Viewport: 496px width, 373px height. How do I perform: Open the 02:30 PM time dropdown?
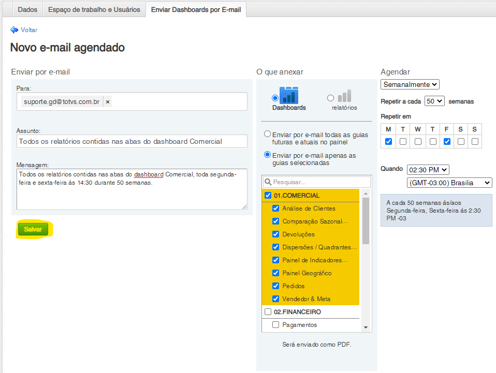(x=428, y=170)
